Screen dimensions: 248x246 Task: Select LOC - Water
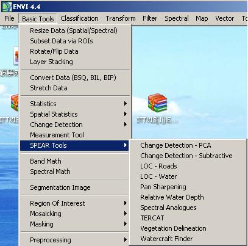pos(188,176)
